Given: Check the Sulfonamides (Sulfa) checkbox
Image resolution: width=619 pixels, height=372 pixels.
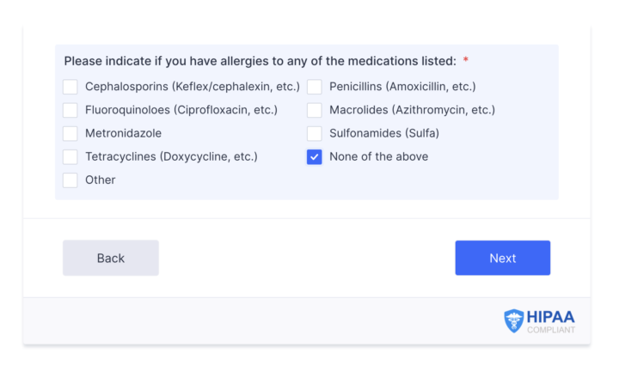Looking at the screenshot, I should (x=315, y=133).
